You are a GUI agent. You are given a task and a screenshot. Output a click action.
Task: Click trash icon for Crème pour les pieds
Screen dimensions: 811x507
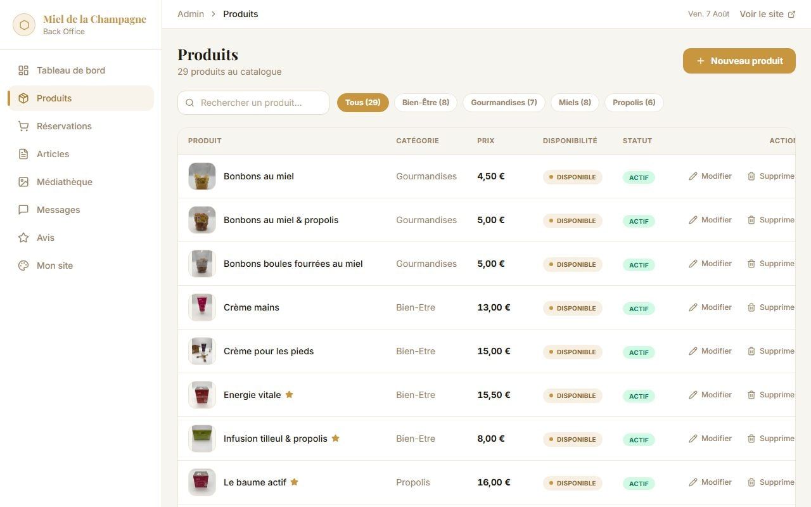[751, 351]
